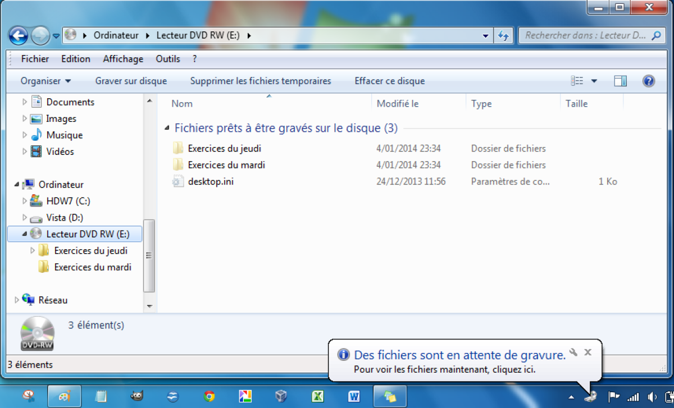Image resolution: width=674 pixels, height=408 pixels.
Task: Open Microsoft Excel from the taskbar
Action: 317,396
